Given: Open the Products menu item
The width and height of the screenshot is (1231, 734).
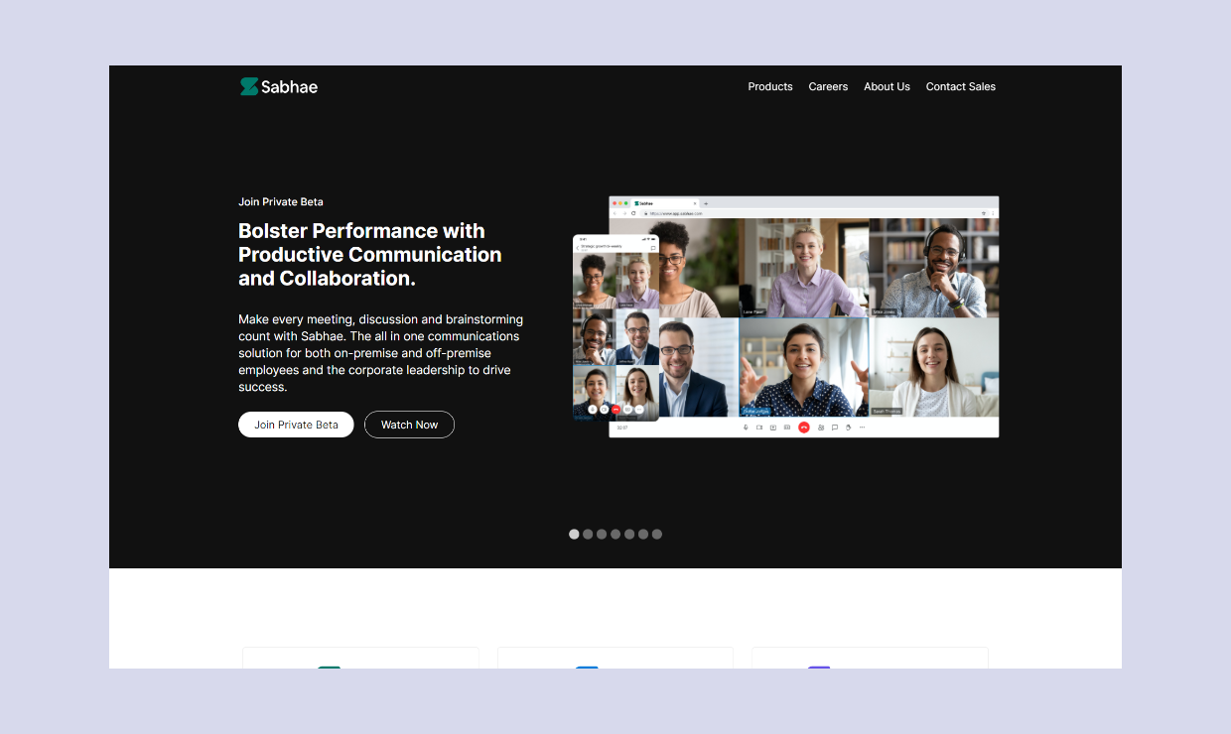Looking at the screenshot, I should click(770, 86).
